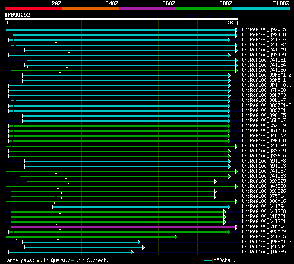Click the white BP090252 query sequence bar
Screen dimensions: 294x264
pos(121,19)
